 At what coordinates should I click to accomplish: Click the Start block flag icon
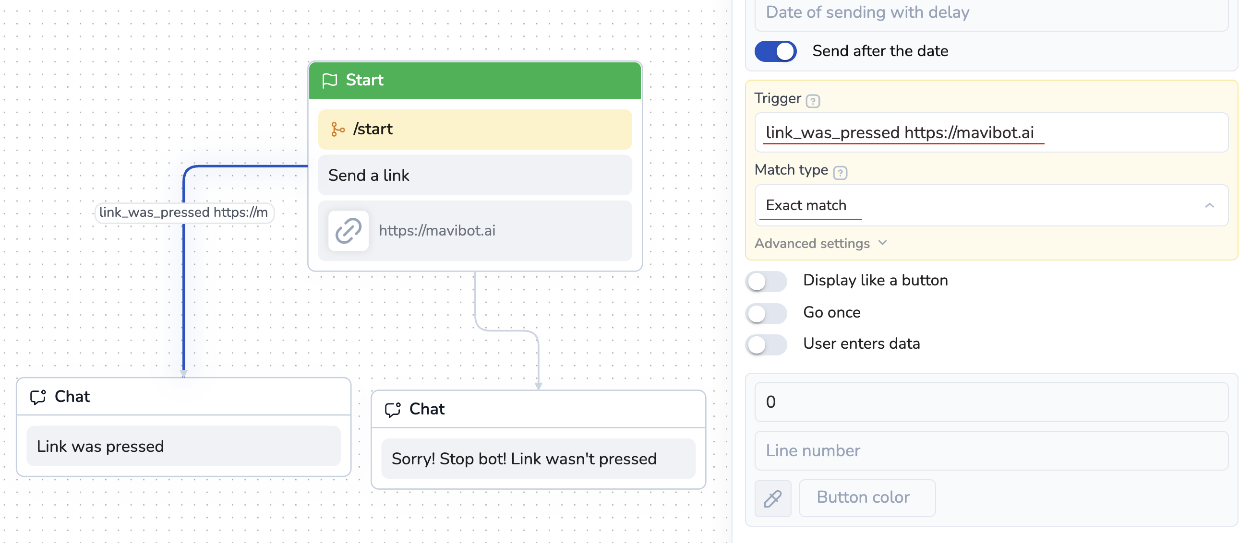coord(330,80)
